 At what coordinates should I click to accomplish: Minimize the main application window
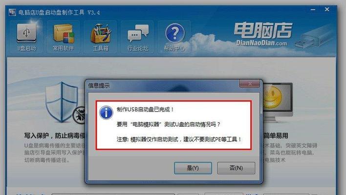point(313,10)
